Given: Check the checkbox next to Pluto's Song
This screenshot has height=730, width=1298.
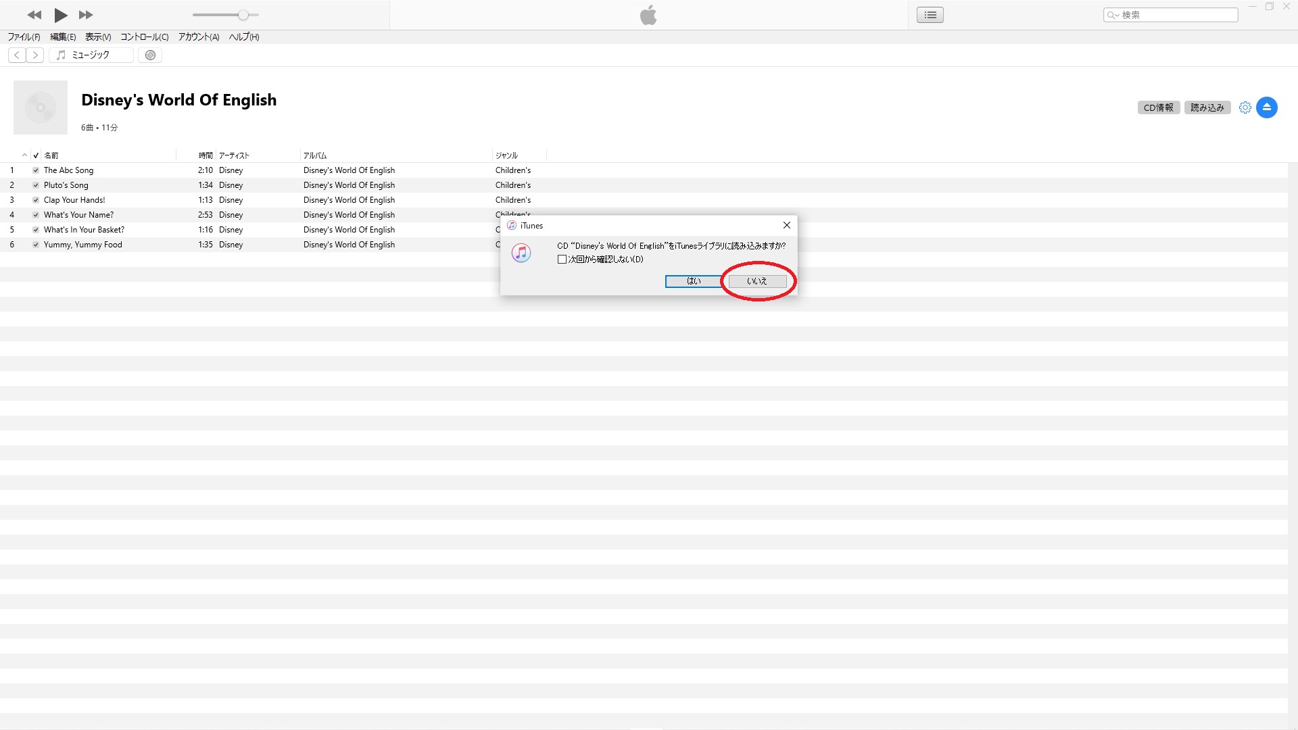Looking at the screenshot, I should pyautogui.click(x=36, y=185).
